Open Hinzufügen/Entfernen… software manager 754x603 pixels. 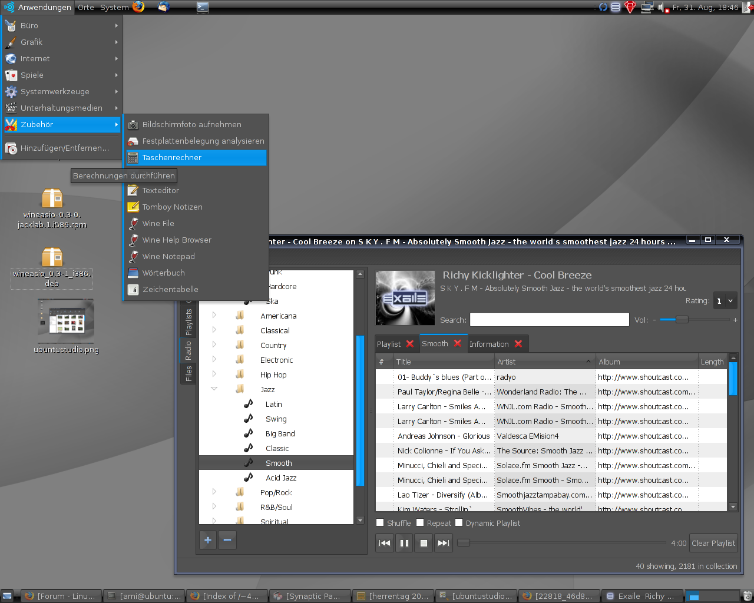tap(61, 148)
